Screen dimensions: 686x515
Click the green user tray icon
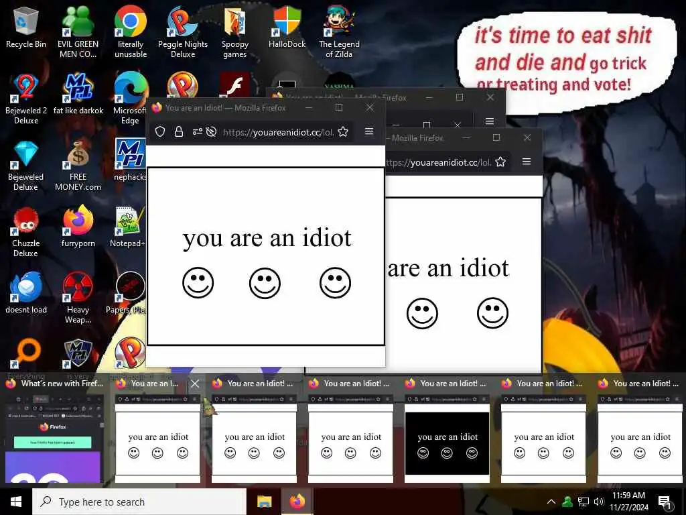tap(567, 502)
